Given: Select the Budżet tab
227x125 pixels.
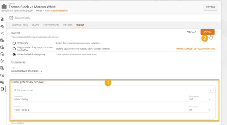Looking at the screenshot, I should click(x=80, y=25).
